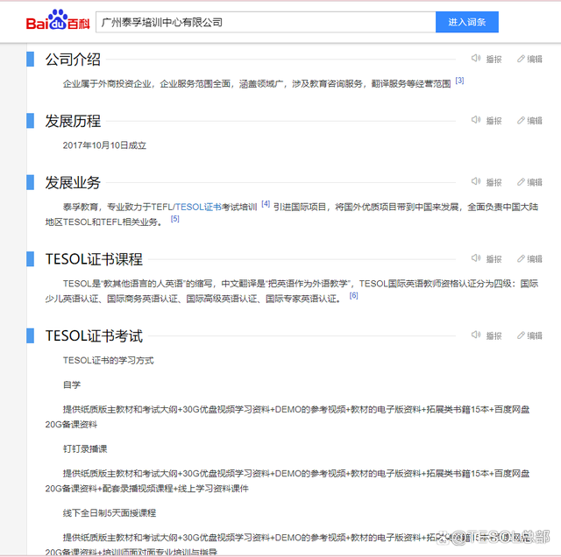Click 编辑 link beside 公司介绍
Image resolution: width=561 pixels, height=557 pixels.
point(535,59)
